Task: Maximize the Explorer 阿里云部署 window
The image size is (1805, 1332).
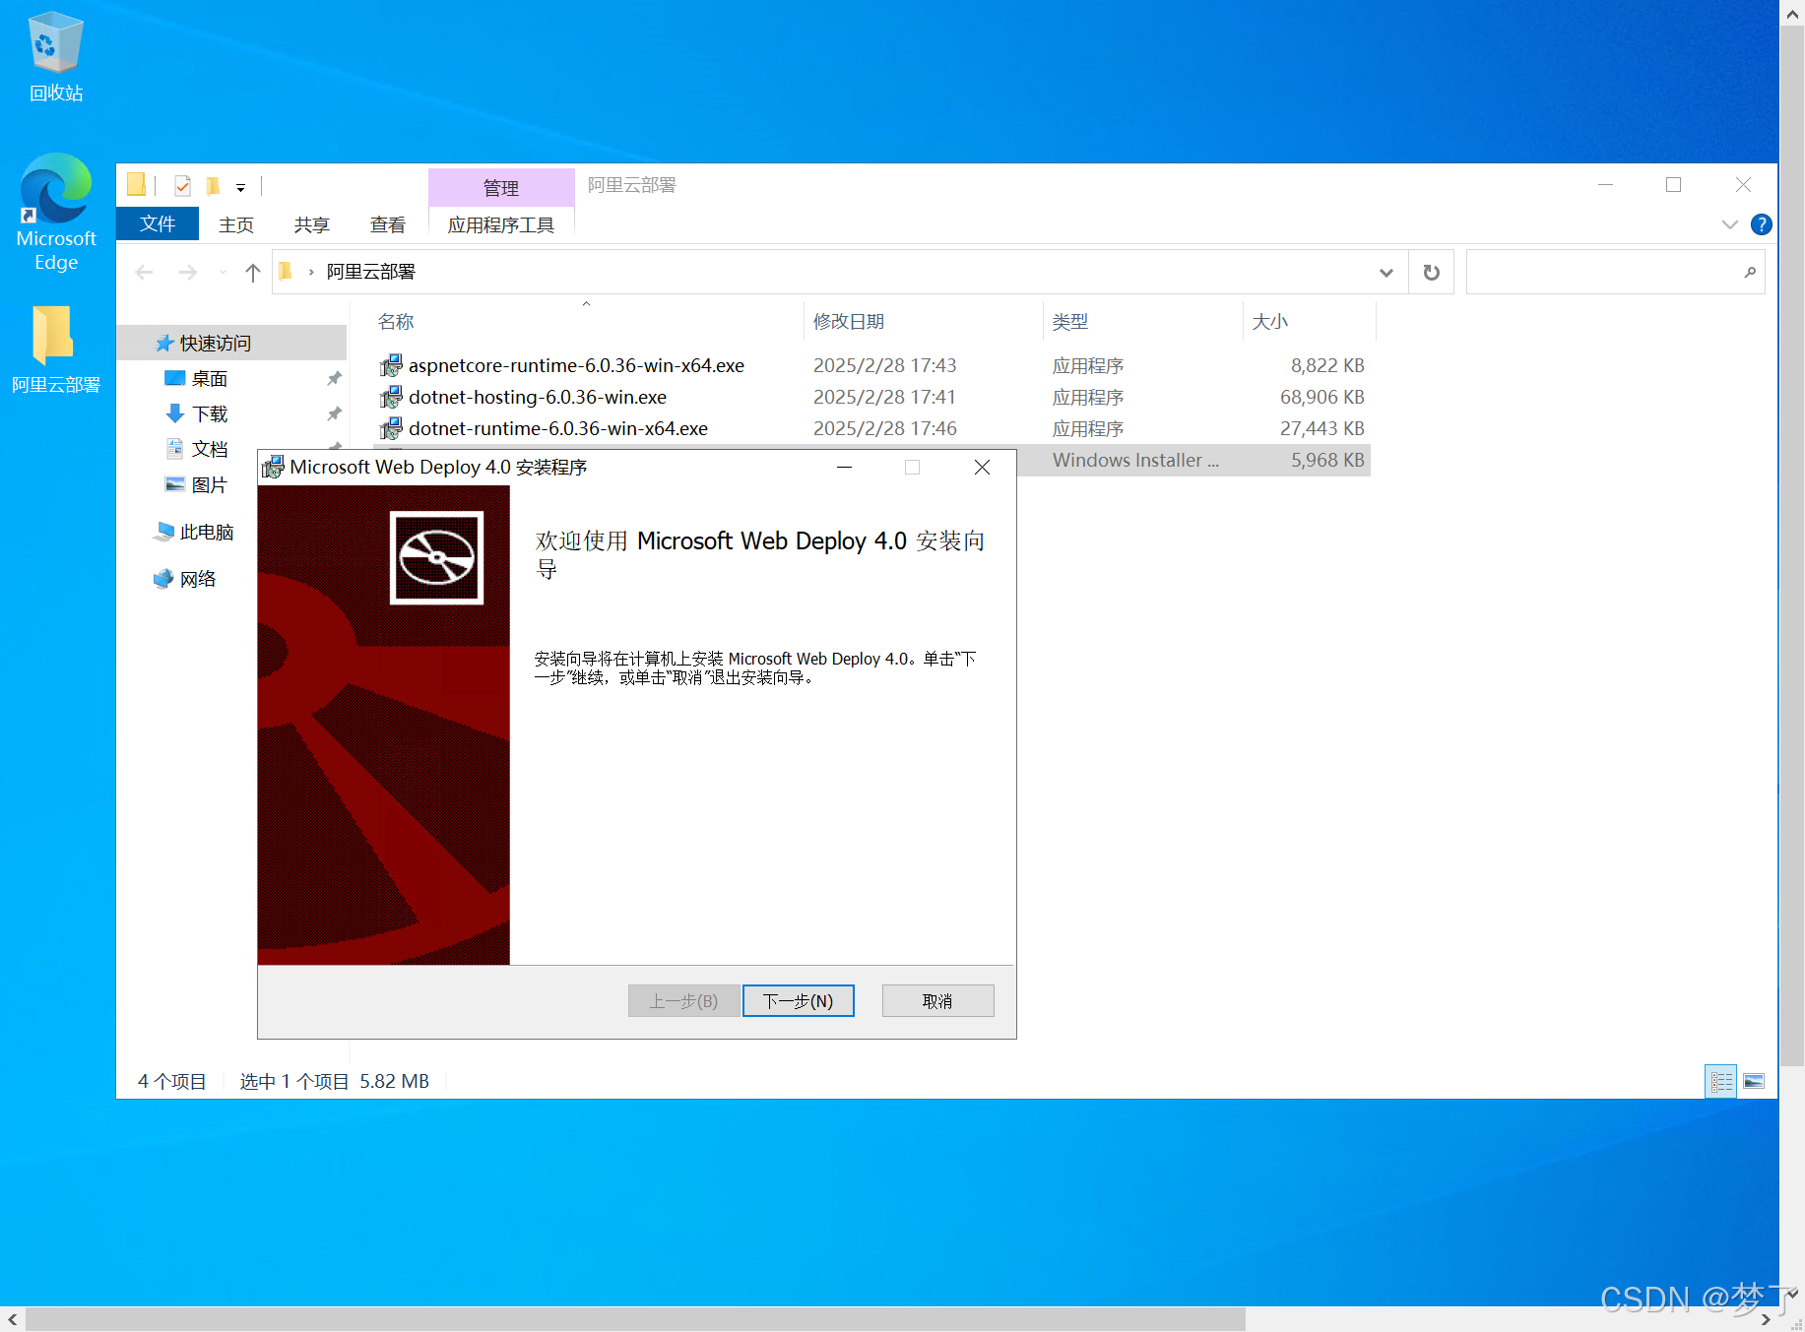Action: (x=1673, y=185)
